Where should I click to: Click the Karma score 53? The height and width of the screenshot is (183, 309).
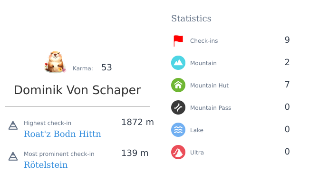[106, 67]
